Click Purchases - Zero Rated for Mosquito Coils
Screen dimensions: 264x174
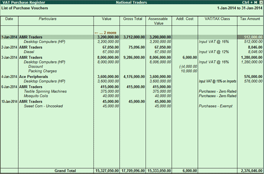point(217,96)
